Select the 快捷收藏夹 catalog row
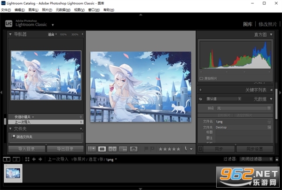The height and width of the screenshot is (190, 282). point(46,117)
